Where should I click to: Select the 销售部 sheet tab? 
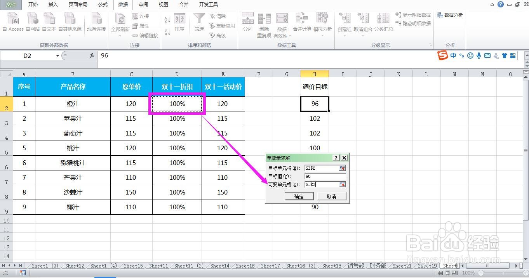tap(355, 266)
